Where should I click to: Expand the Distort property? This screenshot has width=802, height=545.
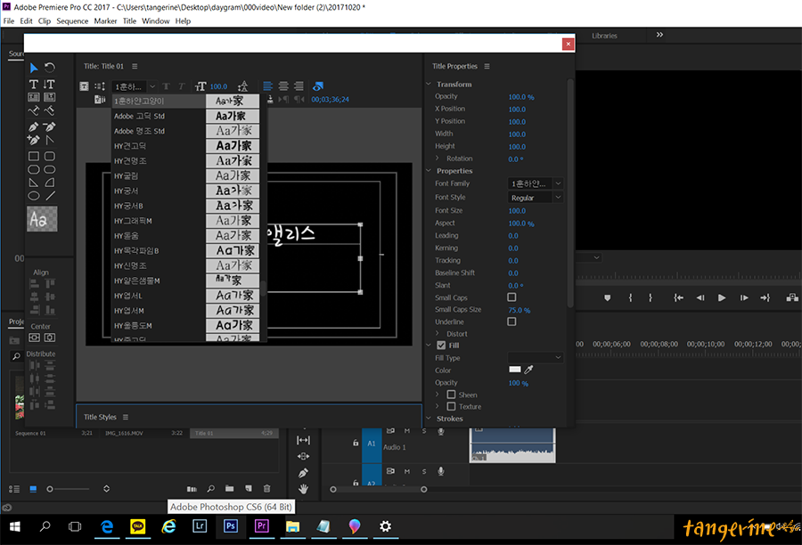(438, 334)
